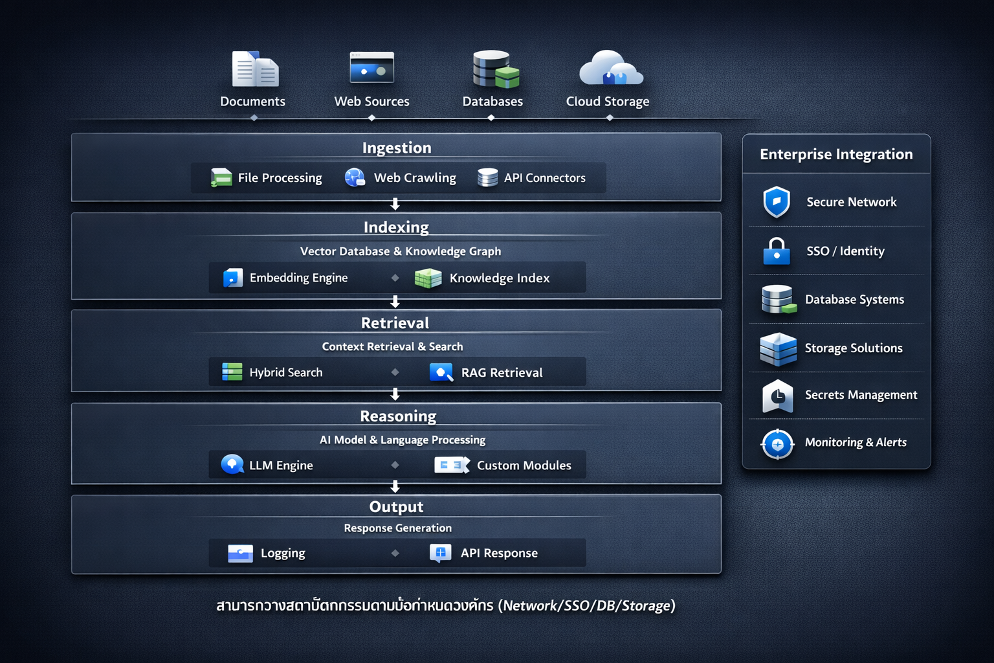Select the Reasoning stage title
994x663 pixels.
pyautogui.click(x=398, y=416)
